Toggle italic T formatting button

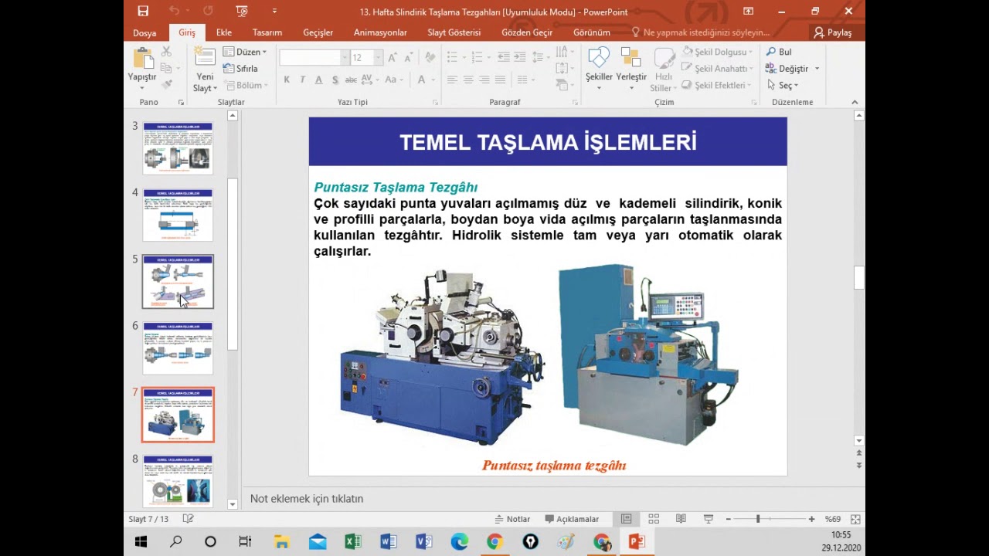[303, 80]
